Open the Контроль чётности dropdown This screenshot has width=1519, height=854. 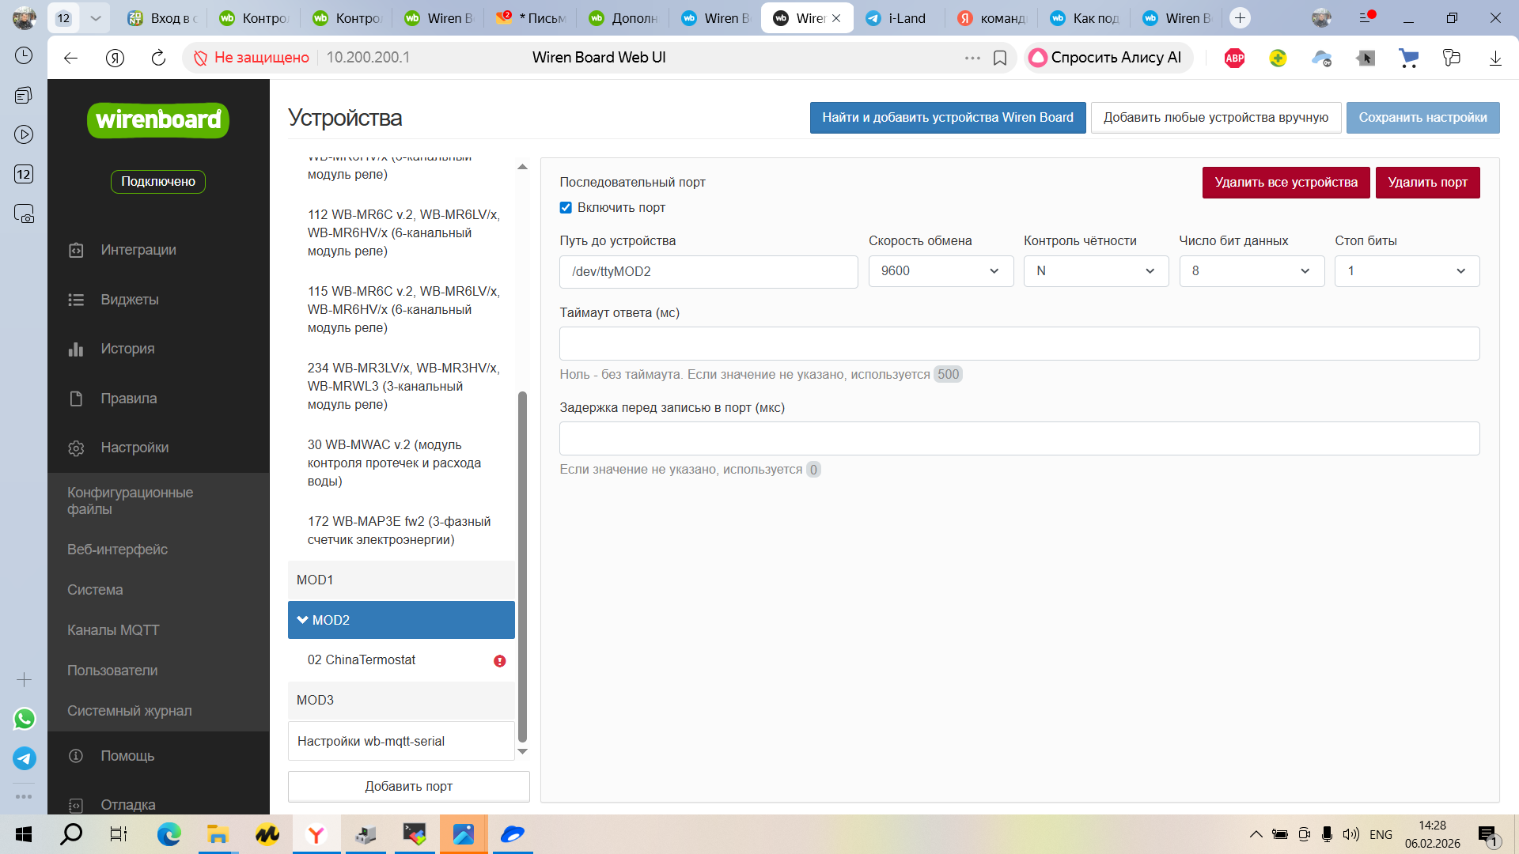(1095, 271)
